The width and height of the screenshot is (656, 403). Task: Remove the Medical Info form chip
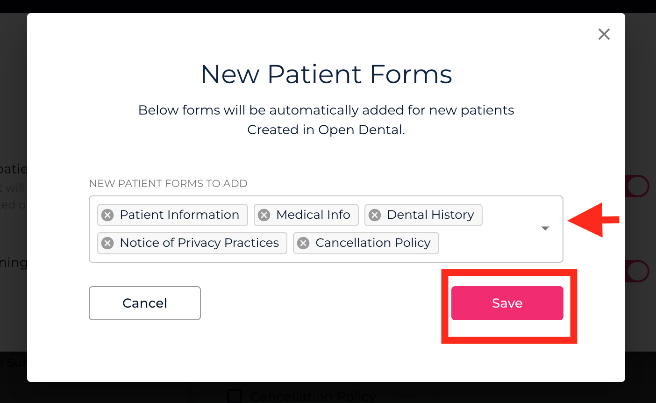tap(264, 215)
